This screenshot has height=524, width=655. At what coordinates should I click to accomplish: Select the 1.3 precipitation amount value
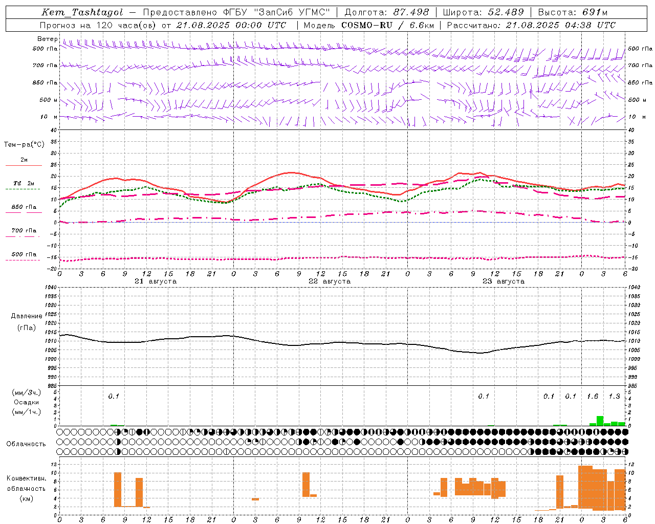tap(614, 396)
